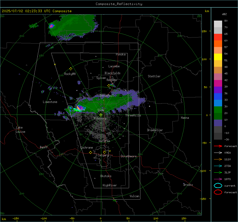The height and width of the screenshot is (222, 238).
Task: Select the orange 111V arrow icon
Action: [x=218, y=159]
